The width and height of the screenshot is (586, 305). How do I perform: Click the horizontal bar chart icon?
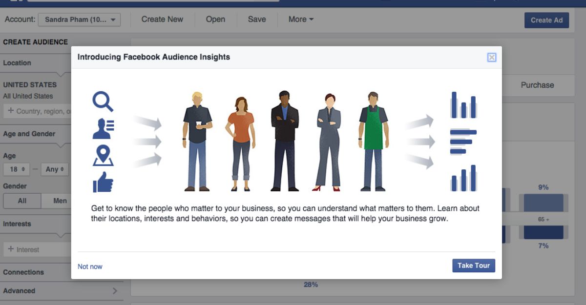(x=463, y=142)
